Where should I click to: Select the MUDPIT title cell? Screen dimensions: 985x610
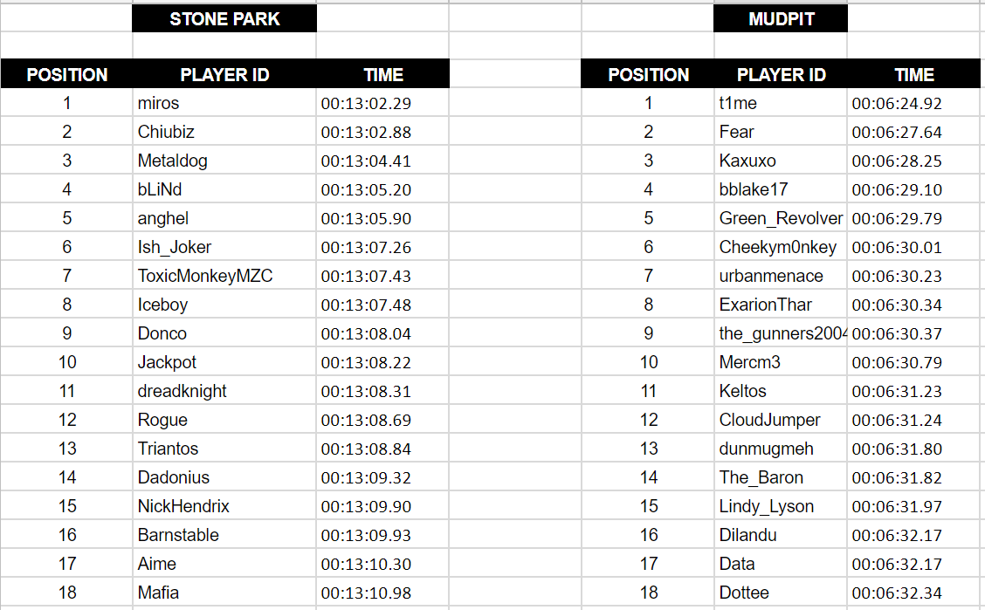781,18
